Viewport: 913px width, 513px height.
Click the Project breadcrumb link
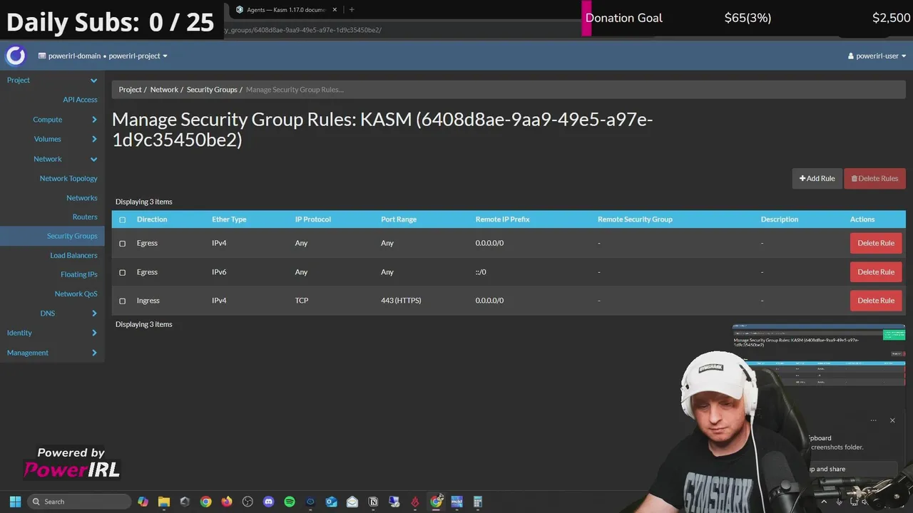(x=130, y=90)
